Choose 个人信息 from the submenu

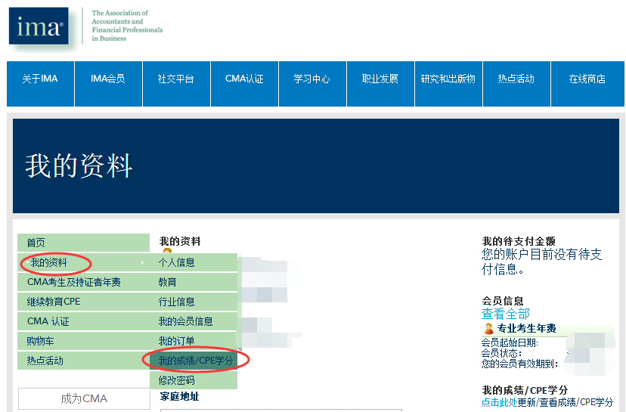pos(194,262)
